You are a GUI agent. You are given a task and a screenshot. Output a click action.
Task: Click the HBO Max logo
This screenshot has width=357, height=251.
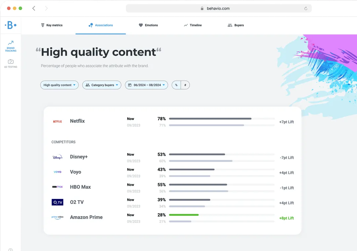(58, 187)
